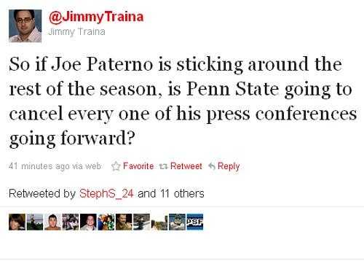The height and width of the screenshot is (272, 364).
Task: Click the gray Jimmy Traina display name
Action: click(76, 32)
